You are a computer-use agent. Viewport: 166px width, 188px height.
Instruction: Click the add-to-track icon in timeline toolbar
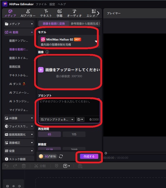tap(80, 166)
